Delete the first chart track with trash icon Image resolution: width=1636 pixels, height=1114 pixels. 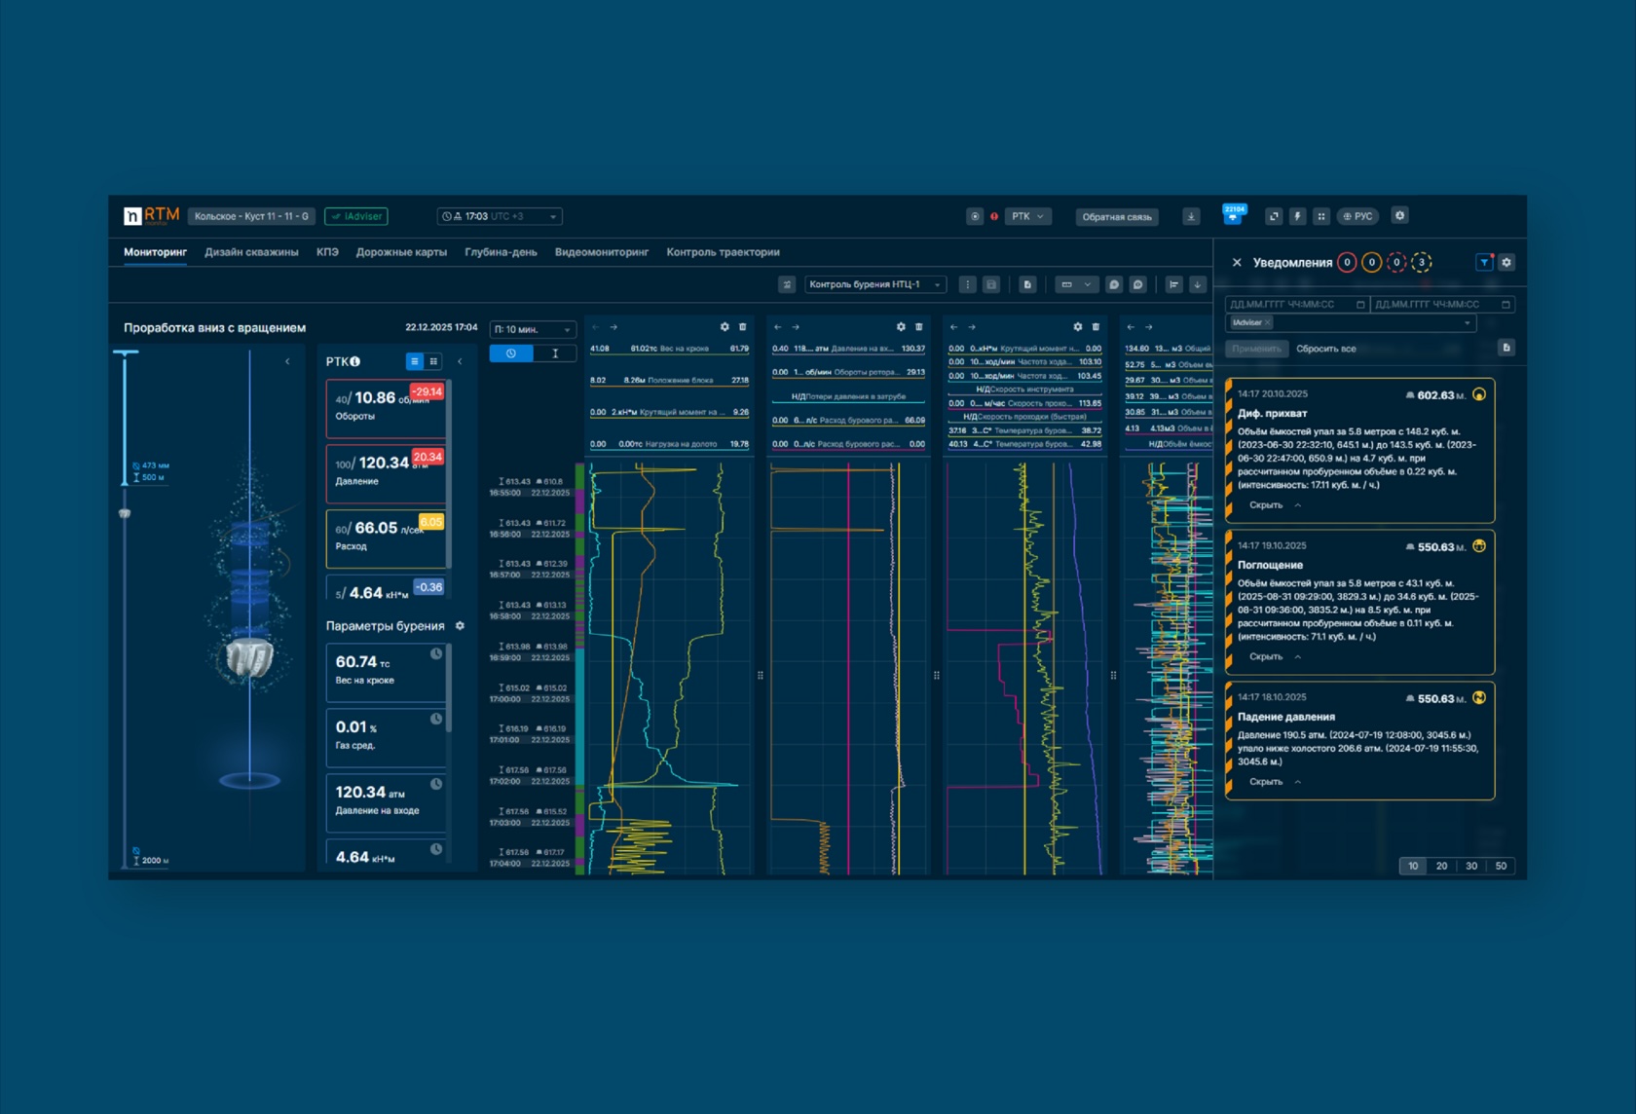(x=742, y=327)
